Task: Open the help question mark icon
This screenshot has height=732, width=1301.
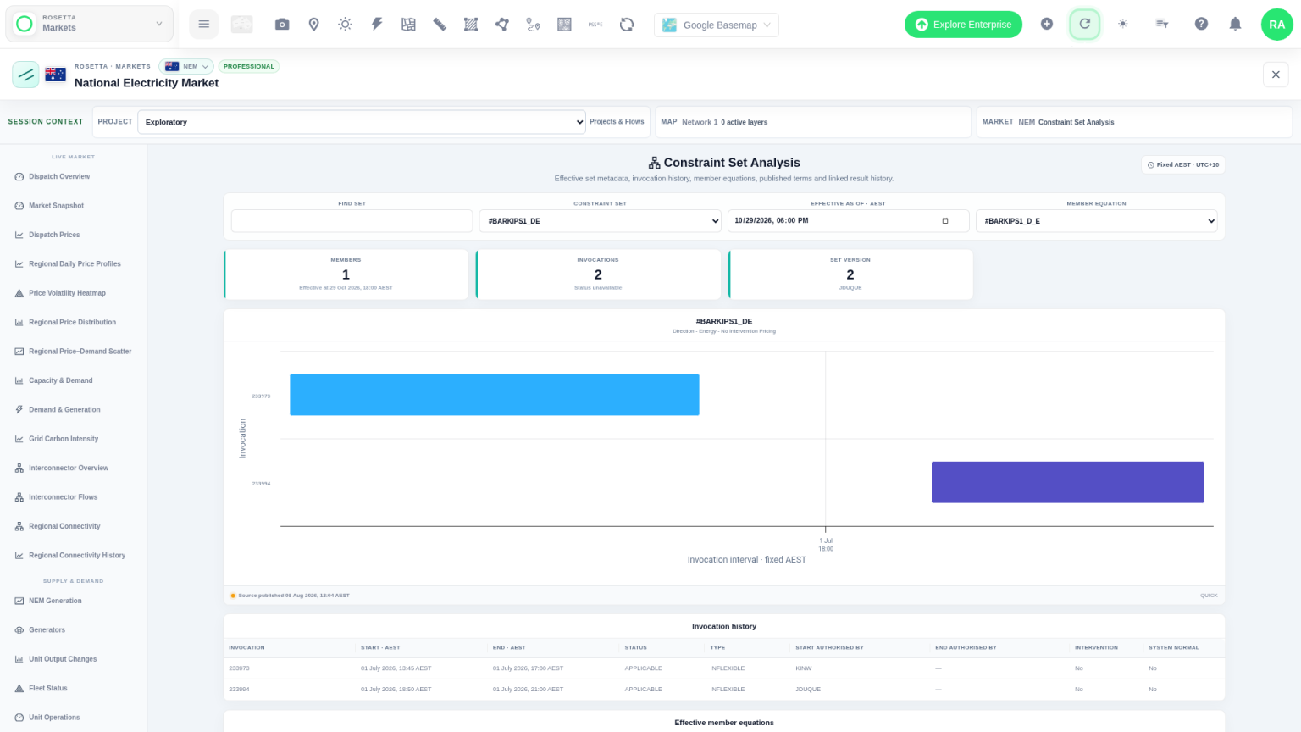Action: coord(1201,24)
